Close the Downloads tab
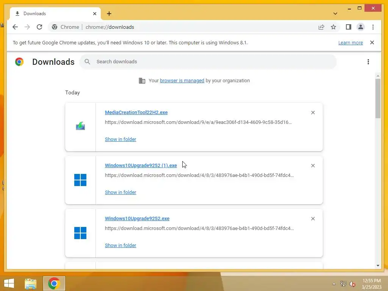 tap(94, 14)
